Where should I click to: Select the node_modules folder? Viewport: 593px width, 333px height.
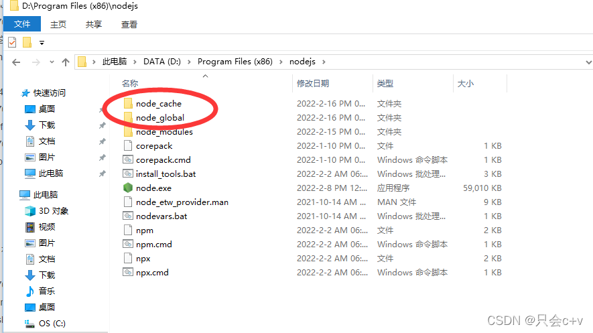tap(164, 131)
